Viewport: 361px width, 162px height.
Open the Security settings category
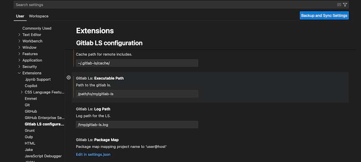point(29,67)
